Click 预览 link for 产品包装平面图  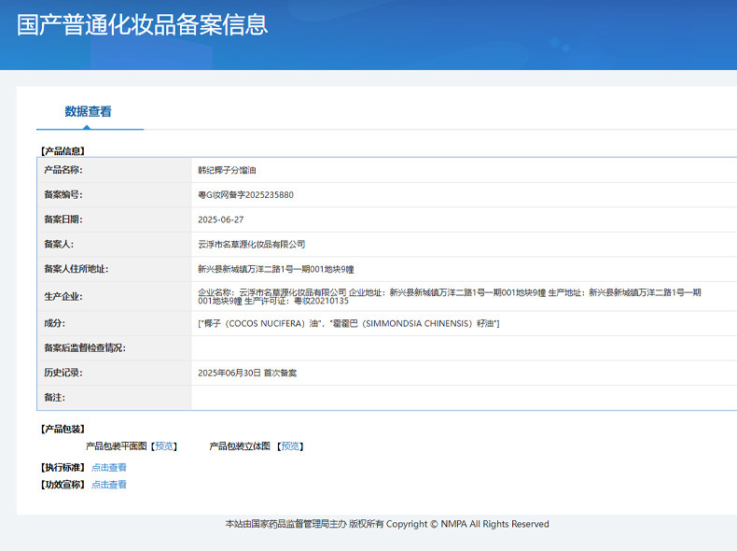pyautogui.click(x=164, y=446)
